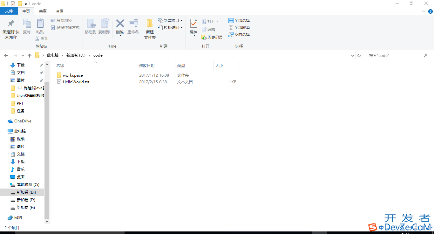Switch to the Share (共享) ribbon tab

tap(43, 11)
